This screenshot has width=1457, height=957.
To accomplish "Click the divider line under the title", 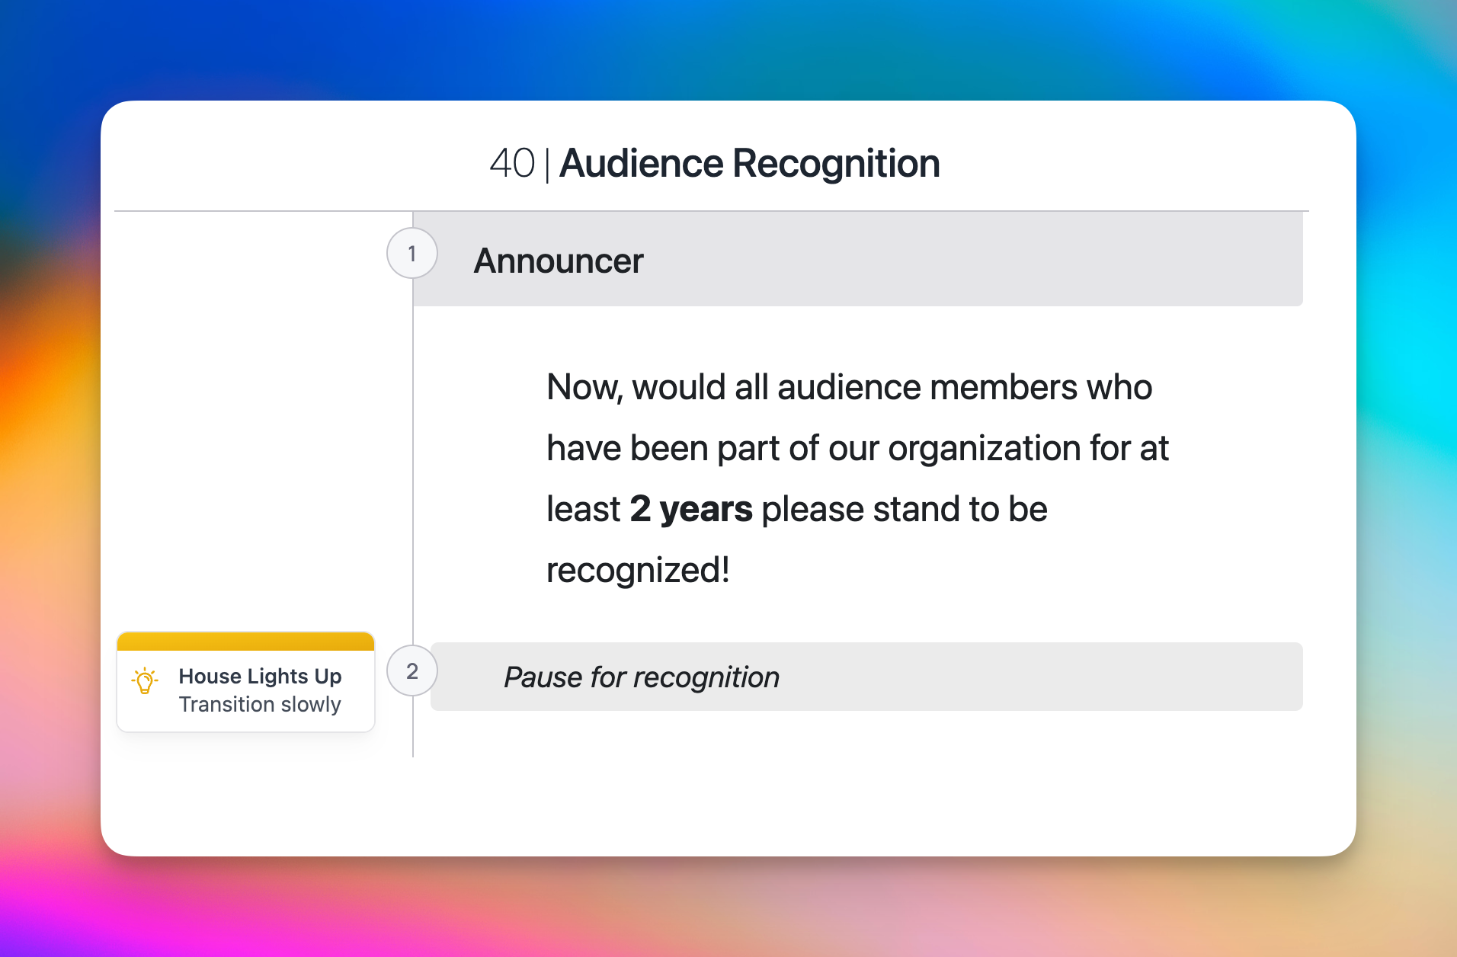I will [x=711, y=211].
